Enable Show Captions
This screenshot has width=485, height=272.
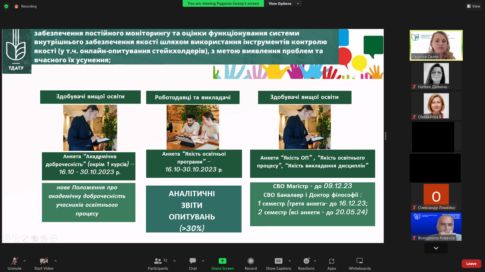coord(278,263)
